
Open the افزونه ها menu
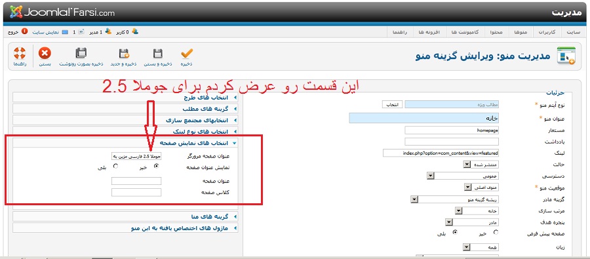click(x=429, y=32)
